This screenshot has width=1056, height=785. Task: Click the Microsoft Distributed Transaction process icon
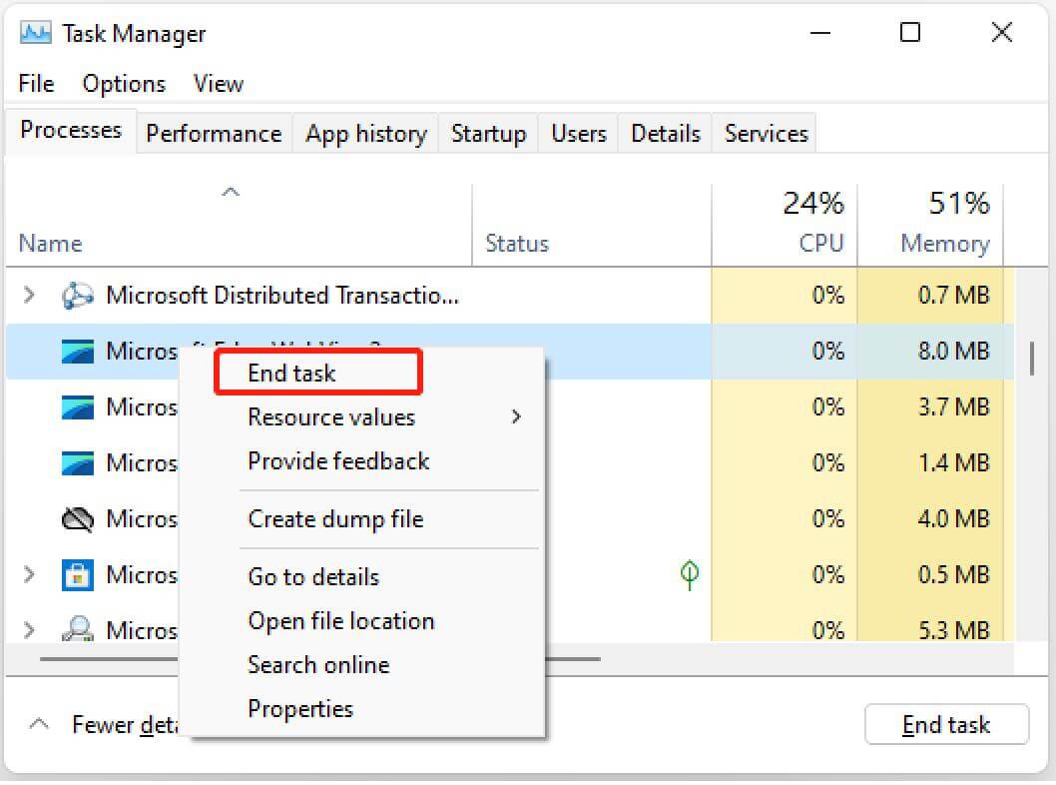pyautogui.click(x=78, y=296)
